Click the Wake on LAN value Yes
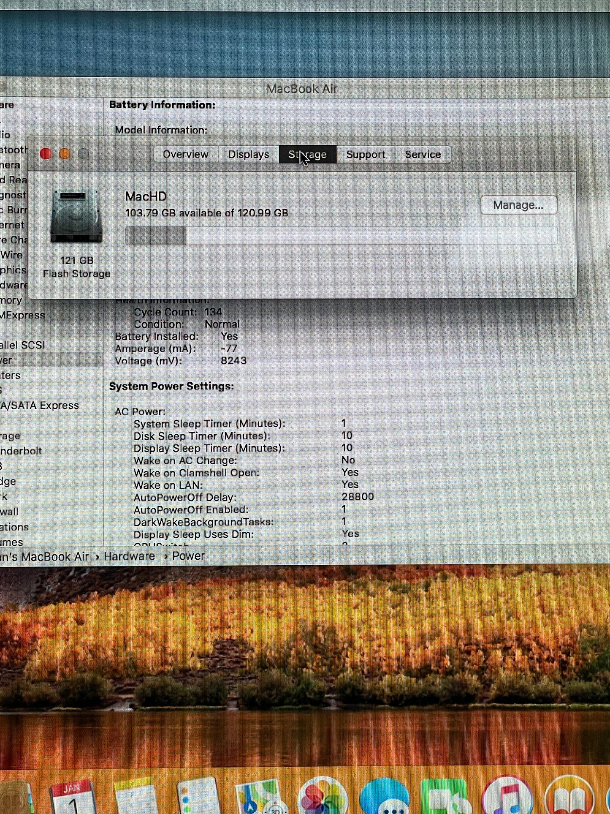The height and width of the screenshot is (814, 610). click(x=350, y=485)
